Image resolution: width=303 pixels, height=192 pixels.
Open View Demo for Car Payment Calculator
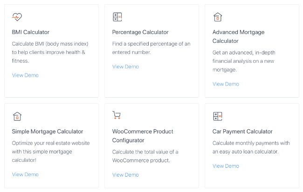click(226, 166)
